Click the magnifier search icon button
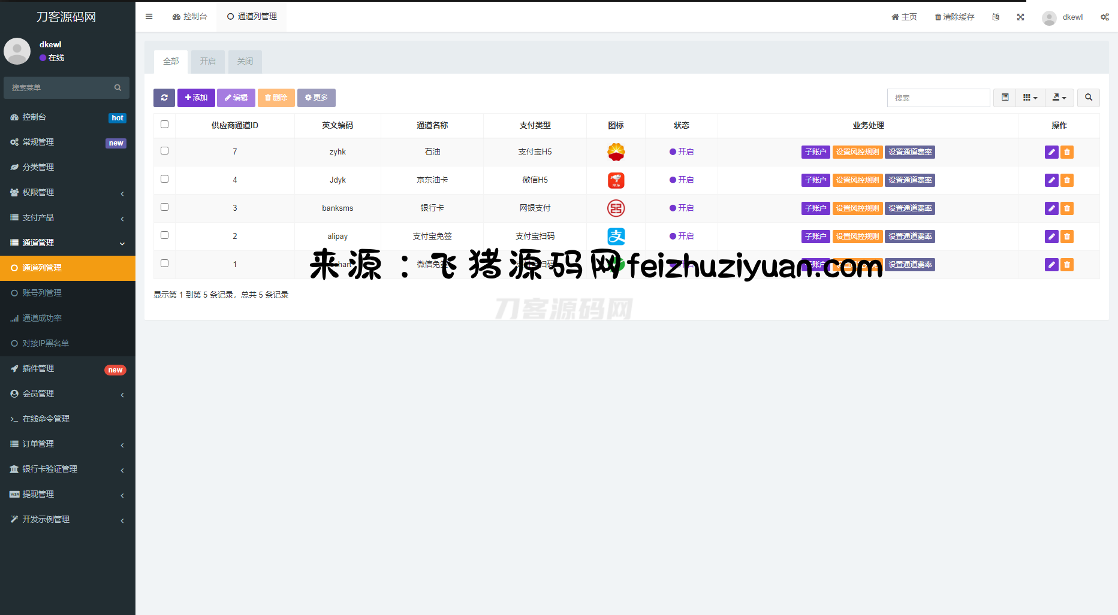This screenshot has width=1118, height=615. [x=1088, y=98]
